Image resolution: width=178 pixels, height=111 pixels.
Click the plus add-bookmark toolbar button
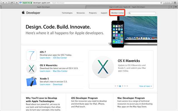coord(17,2)
